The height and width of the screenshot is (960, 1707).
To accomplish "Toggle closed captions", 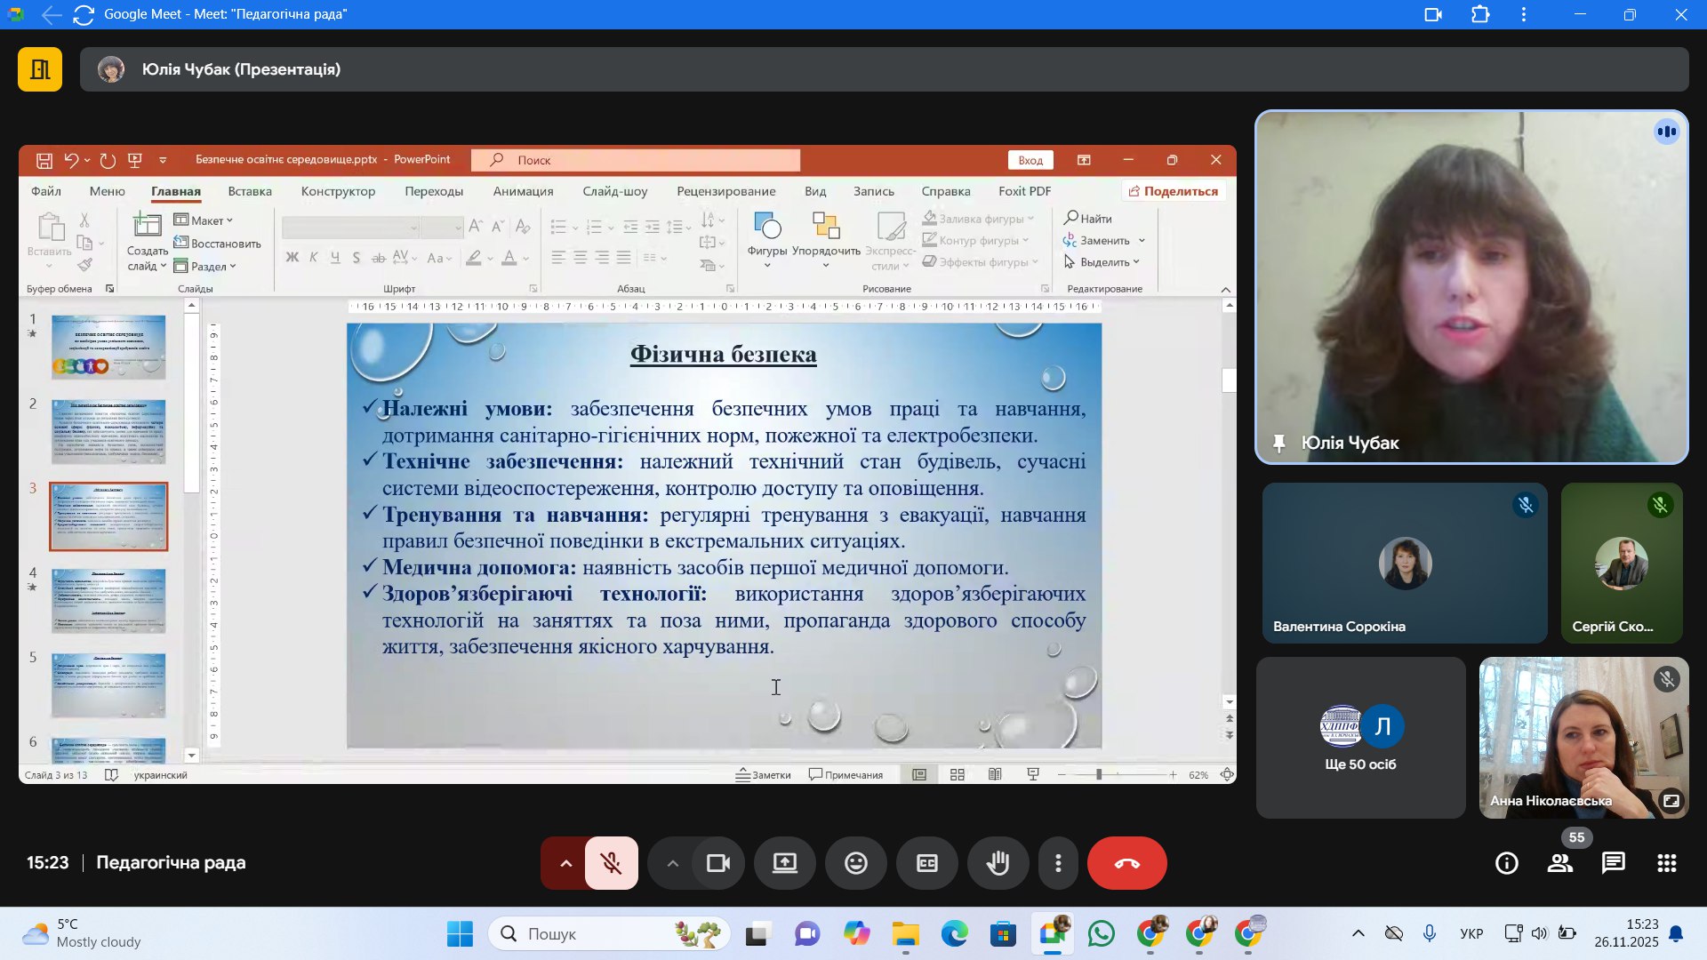I will click(927, 863).
